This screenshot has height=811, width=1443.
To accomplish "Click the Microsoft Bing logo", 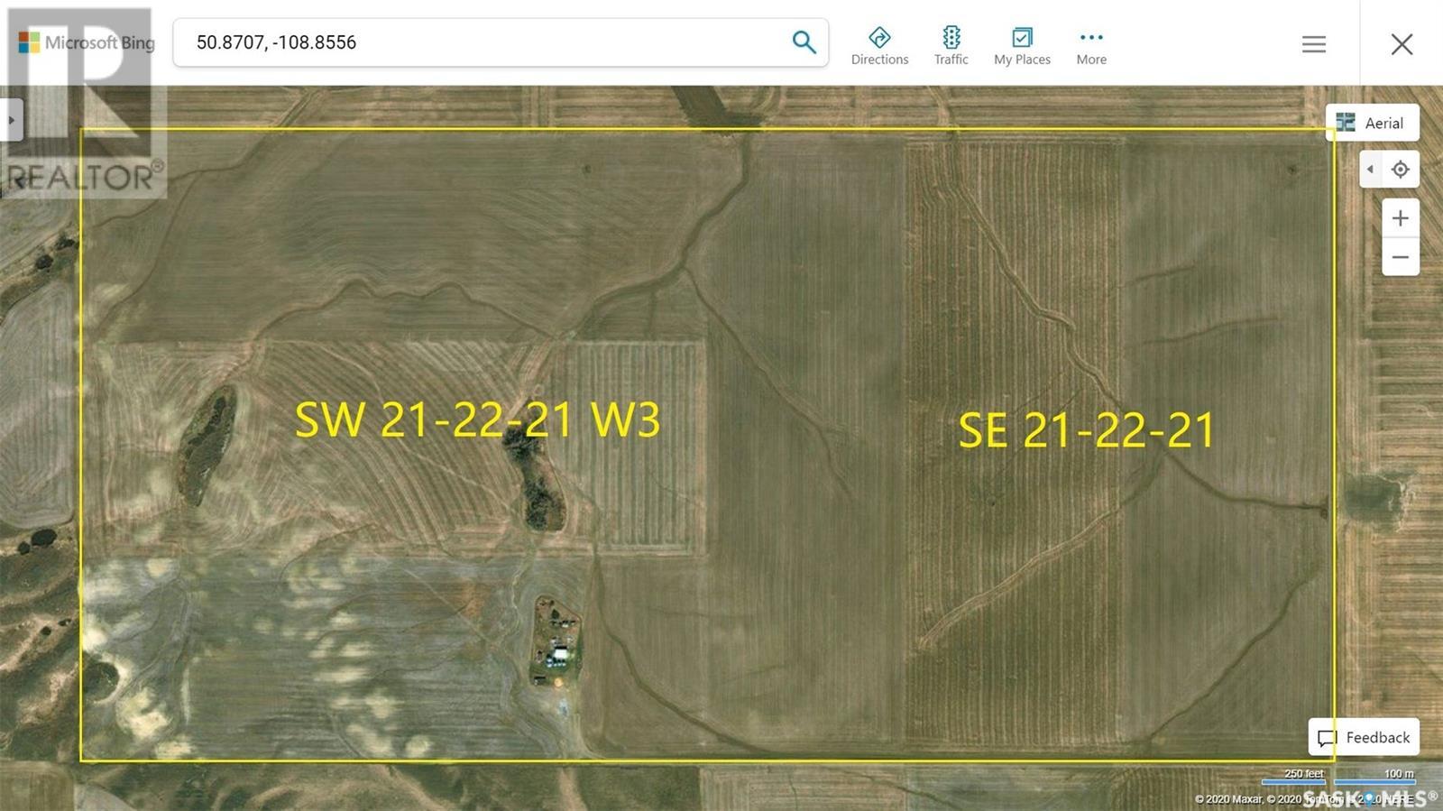I will point(87,42).
